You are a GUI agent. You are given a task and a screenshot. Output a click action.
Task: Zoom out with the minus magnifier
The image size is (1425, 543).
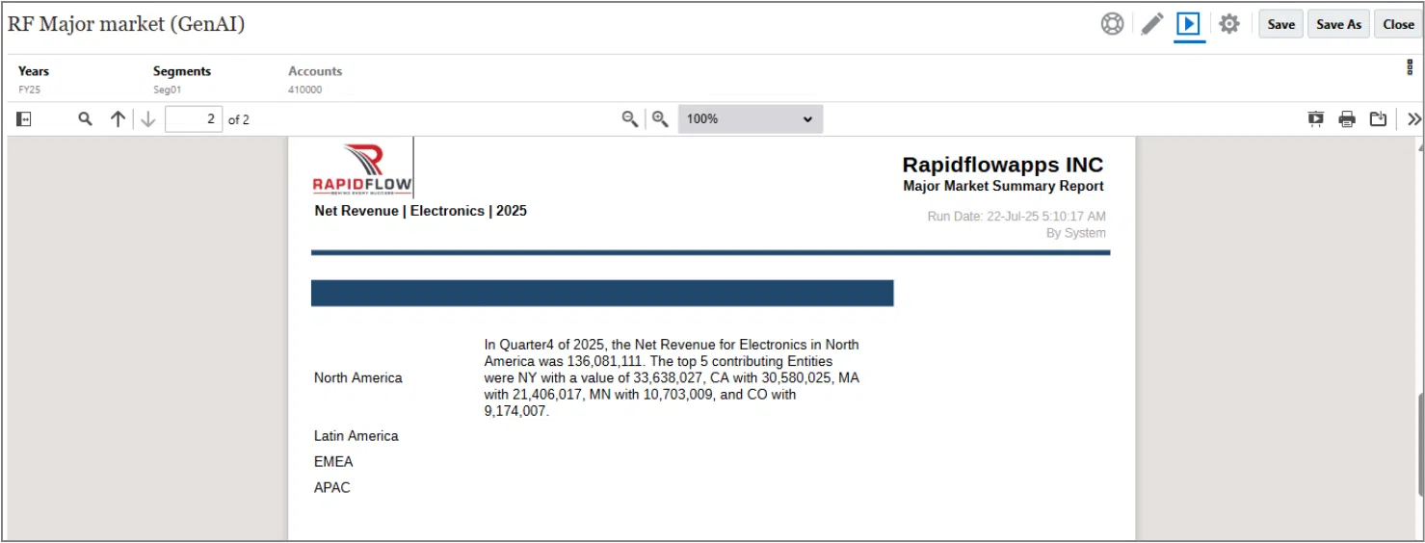click(629, 119)
